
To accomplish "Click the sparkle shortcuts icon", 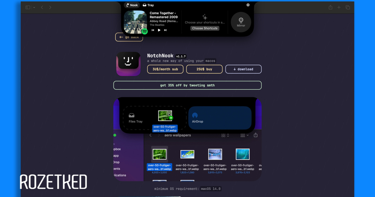I will click(x=205, y=17).
